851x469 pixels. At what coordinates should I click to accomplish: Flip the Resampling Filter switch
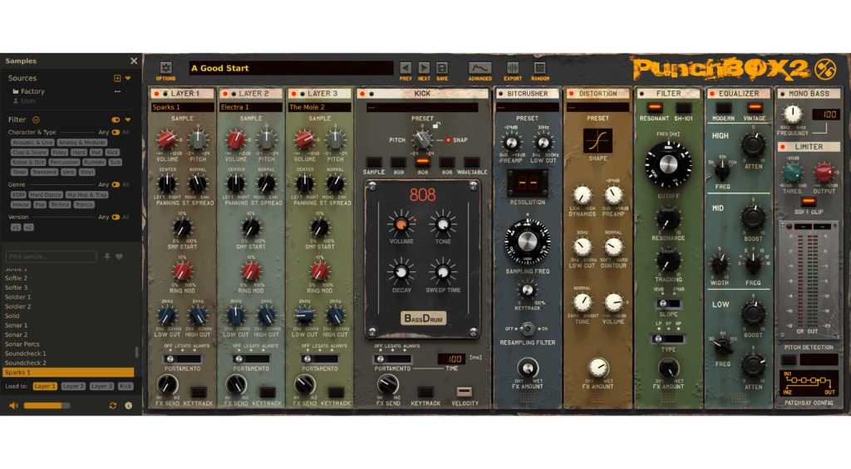(x=526, y=329)
